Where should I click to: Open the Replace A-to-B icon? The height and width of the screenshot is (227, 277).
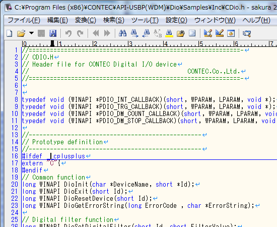(x=158, y=33)
